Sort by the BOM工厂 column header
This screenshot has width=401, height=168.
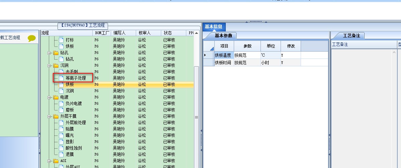click(102, 33)
